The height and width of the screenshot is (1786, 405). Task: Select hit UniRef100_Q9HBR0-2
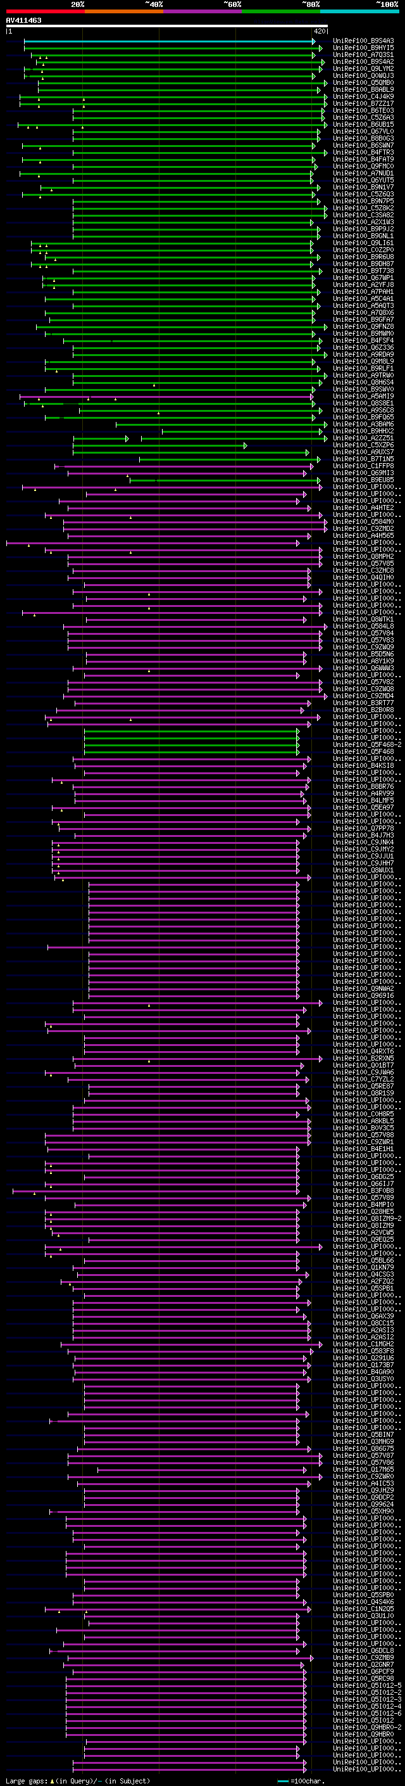(367, 1727)
